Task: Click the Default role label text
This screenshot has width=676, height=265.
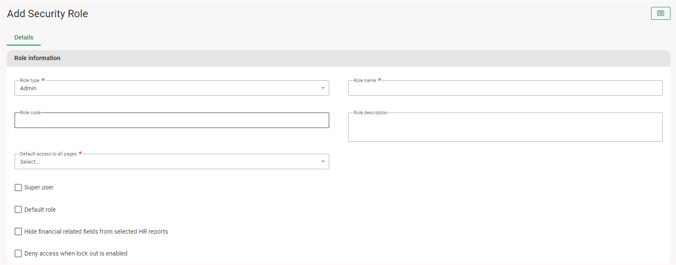Action: (40, 210)
